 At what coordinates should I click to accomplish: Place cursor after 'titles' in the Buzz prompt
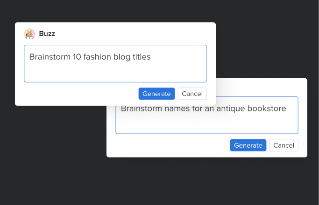point(151,57)
